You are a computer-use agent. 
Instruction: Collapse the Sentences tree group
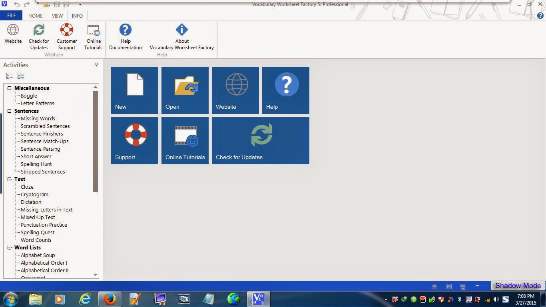click(x=10, y=111)
